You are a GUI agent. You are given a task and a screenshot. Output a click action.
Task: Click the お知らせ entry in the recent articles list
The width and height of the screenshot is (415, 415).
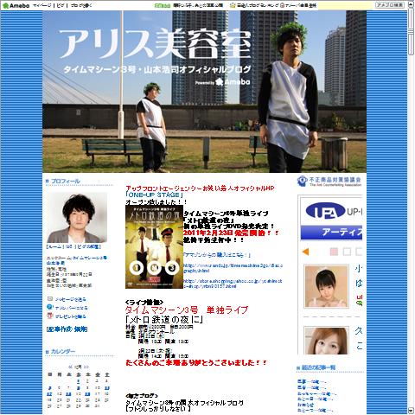[305, 405]
